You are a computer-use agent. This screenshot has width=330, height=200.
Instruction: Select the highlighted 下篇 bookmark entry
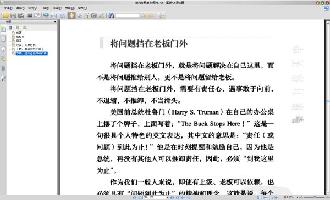point(31,54)
